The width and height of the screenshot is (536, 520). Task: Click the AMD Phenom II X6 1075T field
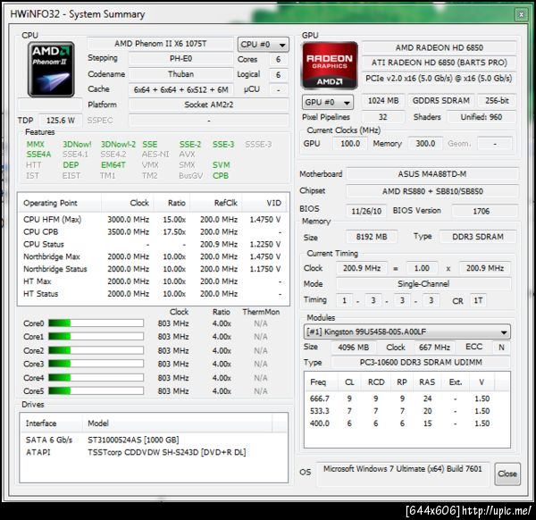click(160, 44)
